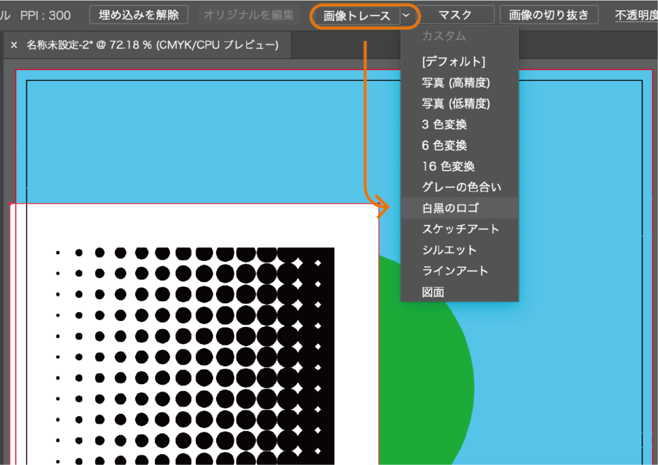Select the シルエット preset

[459, 250]
